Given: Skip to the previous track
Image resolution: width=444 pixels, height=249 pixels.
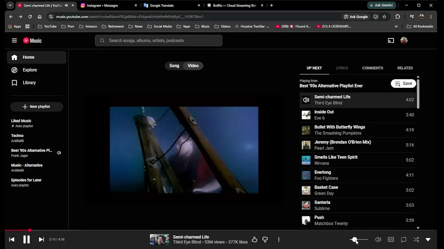Looking at the screenshot, I should coord(11,239).
